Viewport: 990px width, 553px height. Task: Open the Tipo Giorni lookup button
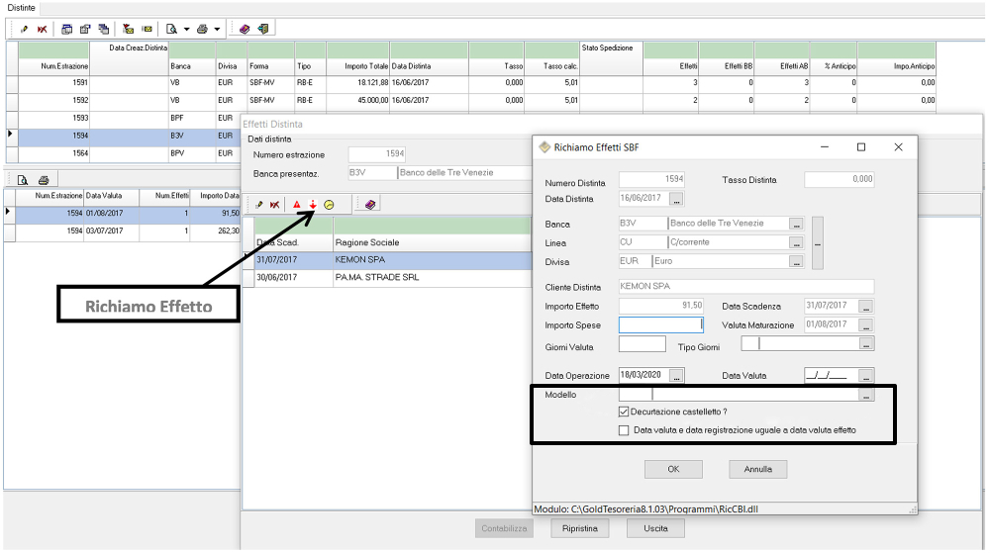[x=866, y=344]
